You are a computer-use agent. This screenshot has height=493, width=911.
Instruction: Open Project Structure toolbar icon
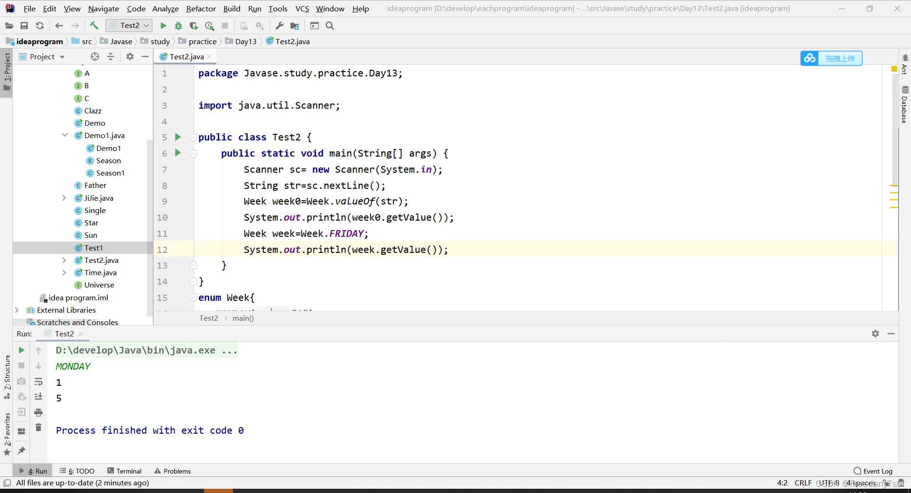tap(295, 26)
